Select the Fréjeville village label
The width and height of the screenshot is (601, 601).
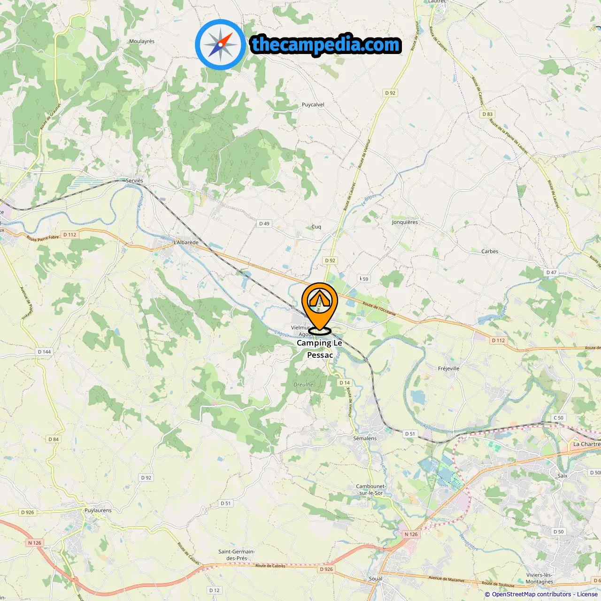click(x=448, y=369)
